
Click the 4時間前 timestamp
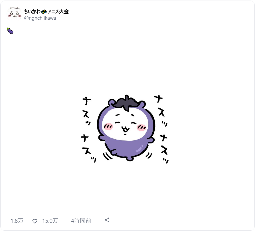tap(81, 220)
